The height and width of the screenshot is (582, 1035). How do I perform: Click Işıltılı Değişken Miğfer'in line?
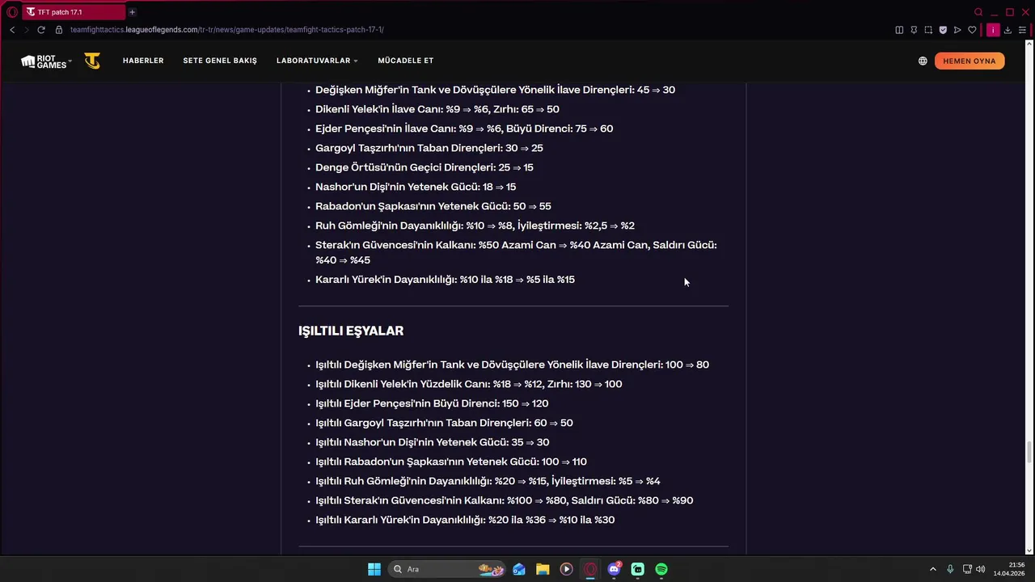tap(512, 365)
